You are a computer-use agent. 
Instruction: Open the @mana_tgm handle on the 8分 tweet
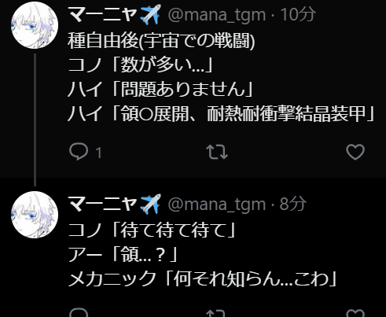[217, 205]
